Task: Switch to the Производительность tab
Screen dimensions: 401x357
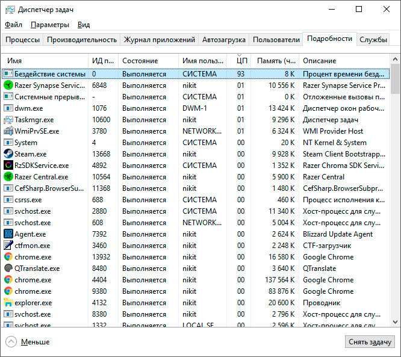Action: click(x=82, y=40)
